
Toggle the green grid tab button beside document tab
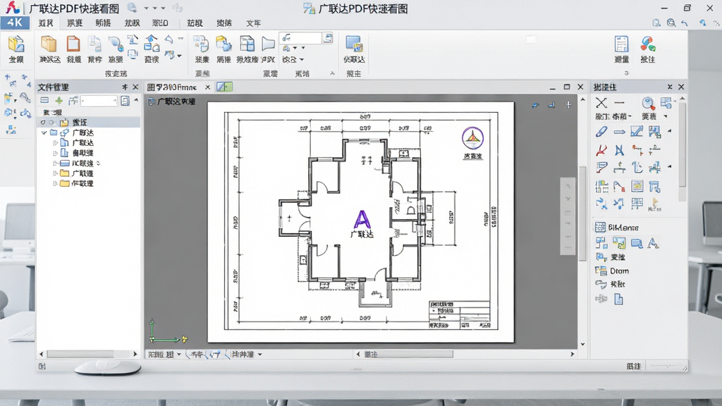pos(224,87)
